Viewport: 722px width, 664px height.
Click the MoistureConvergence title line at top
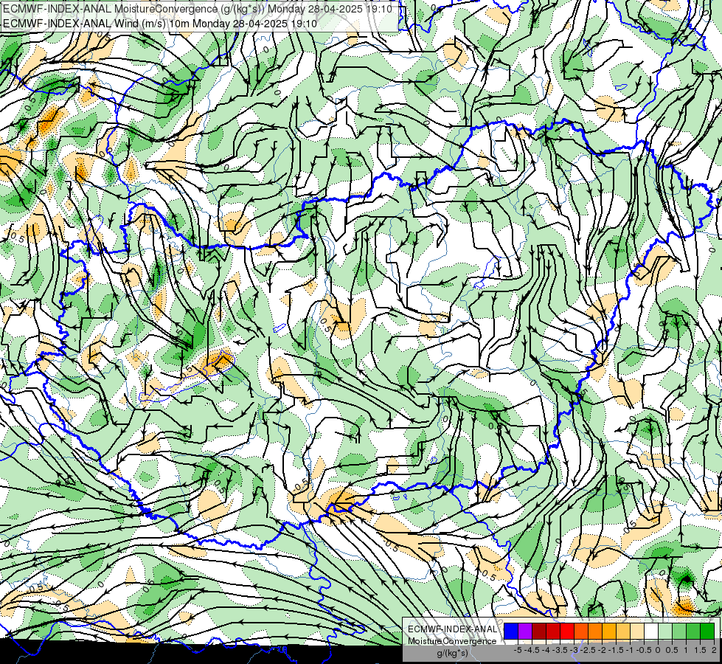point(198,9)
